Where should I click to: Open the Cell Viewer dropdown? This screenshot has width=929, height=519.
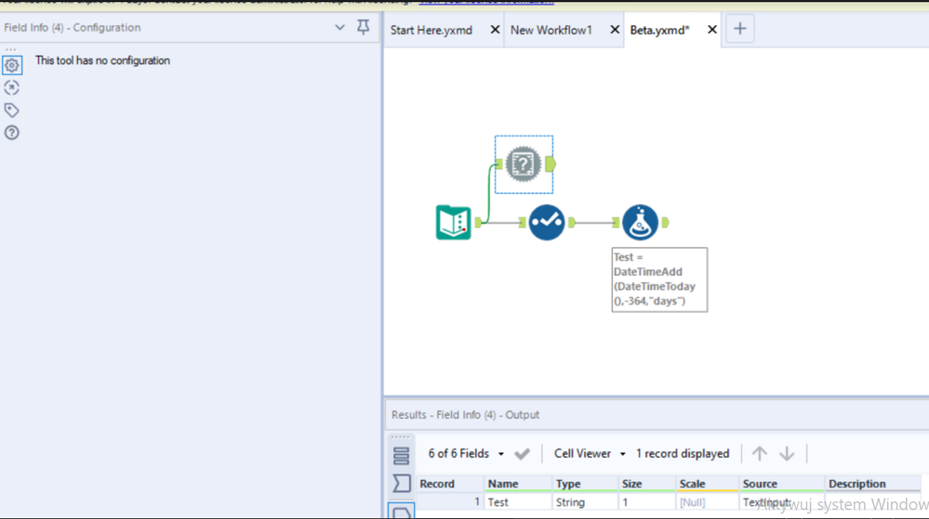tap(590, 454)
